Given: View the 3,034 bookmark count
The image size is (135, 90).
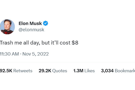Looking at the screenshot, I should click(107, 71).
